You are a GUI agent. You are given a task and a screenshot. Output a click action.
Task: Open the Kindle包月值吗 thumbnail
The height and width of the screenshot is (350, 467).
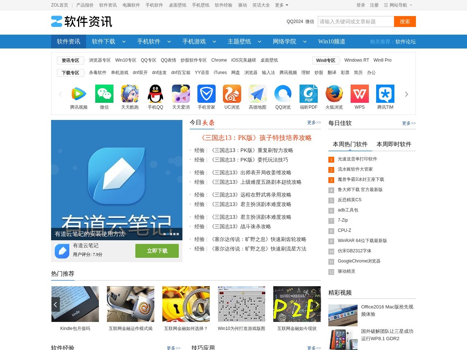click(75, 304)
